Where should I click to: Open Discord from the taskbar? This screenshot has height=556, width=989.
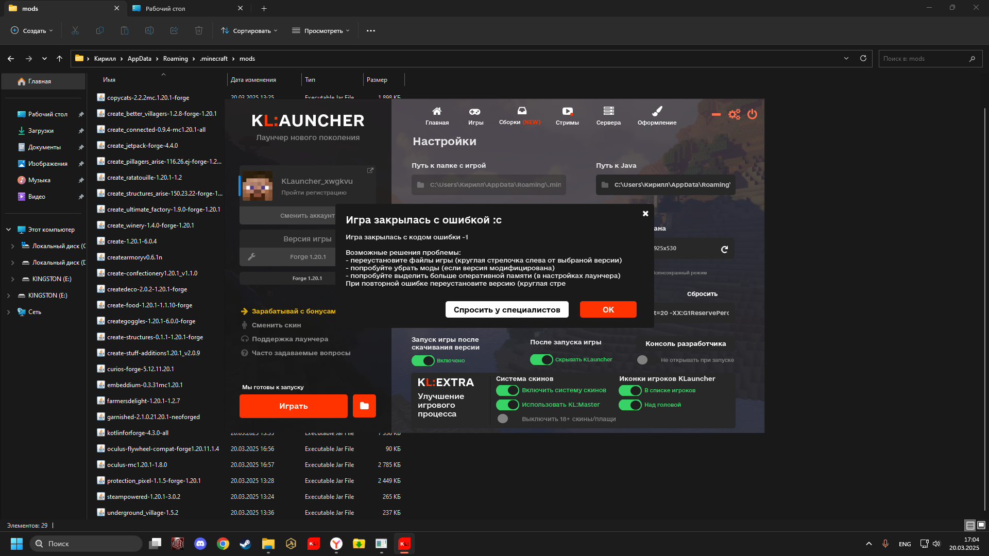(x=200, y=544)
